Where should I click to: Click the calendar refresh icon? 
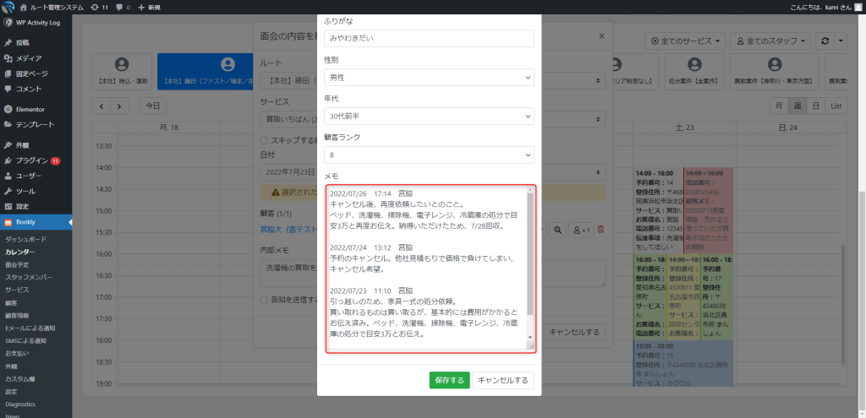tap(838, 41)
